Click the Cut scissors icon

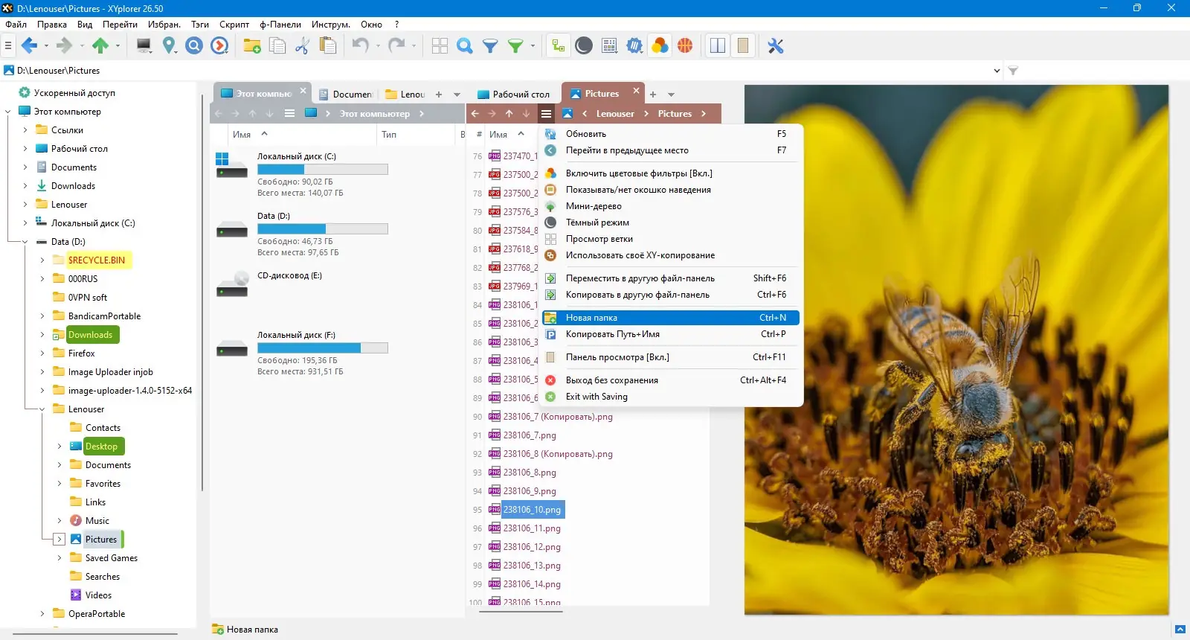point(302,46)
